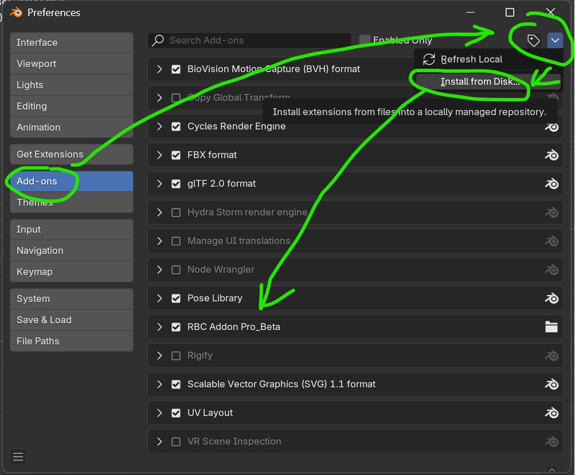
Task: Focus the Search Add-ons field
Action: pyautogui.click(x=250, y=40)
